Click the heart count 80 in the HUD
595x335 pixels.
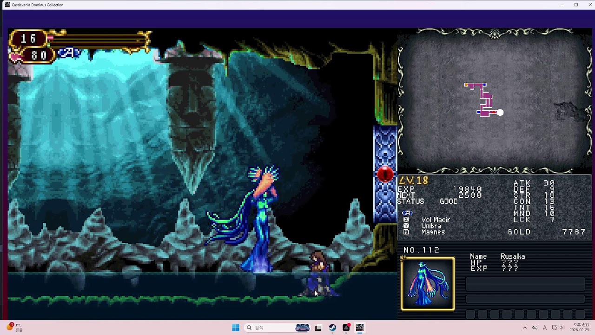39,56
